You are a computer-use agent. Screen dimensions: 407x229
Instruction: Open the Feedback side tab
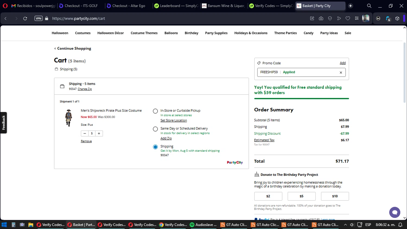coord(4,123)
